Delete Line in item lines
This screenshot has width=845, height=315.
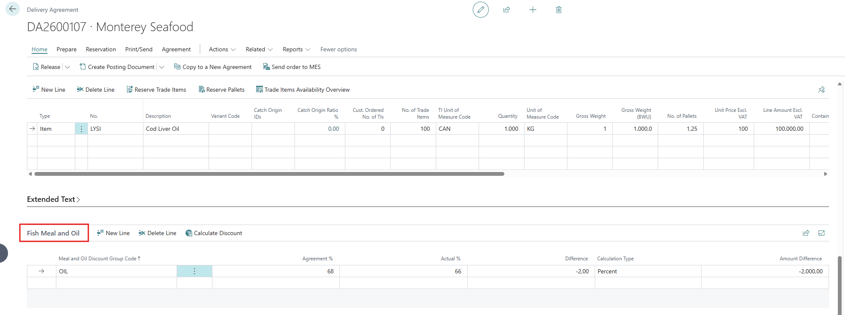pyautogui.click(x=95, y=90)
